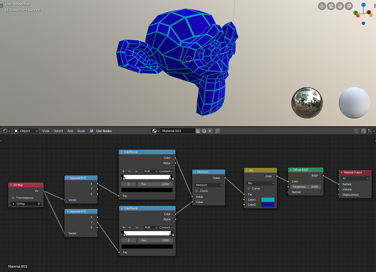Enable the Use Nodes checkbox
Image resolution: width=376 pixels, height=272 pixels.
92,131
